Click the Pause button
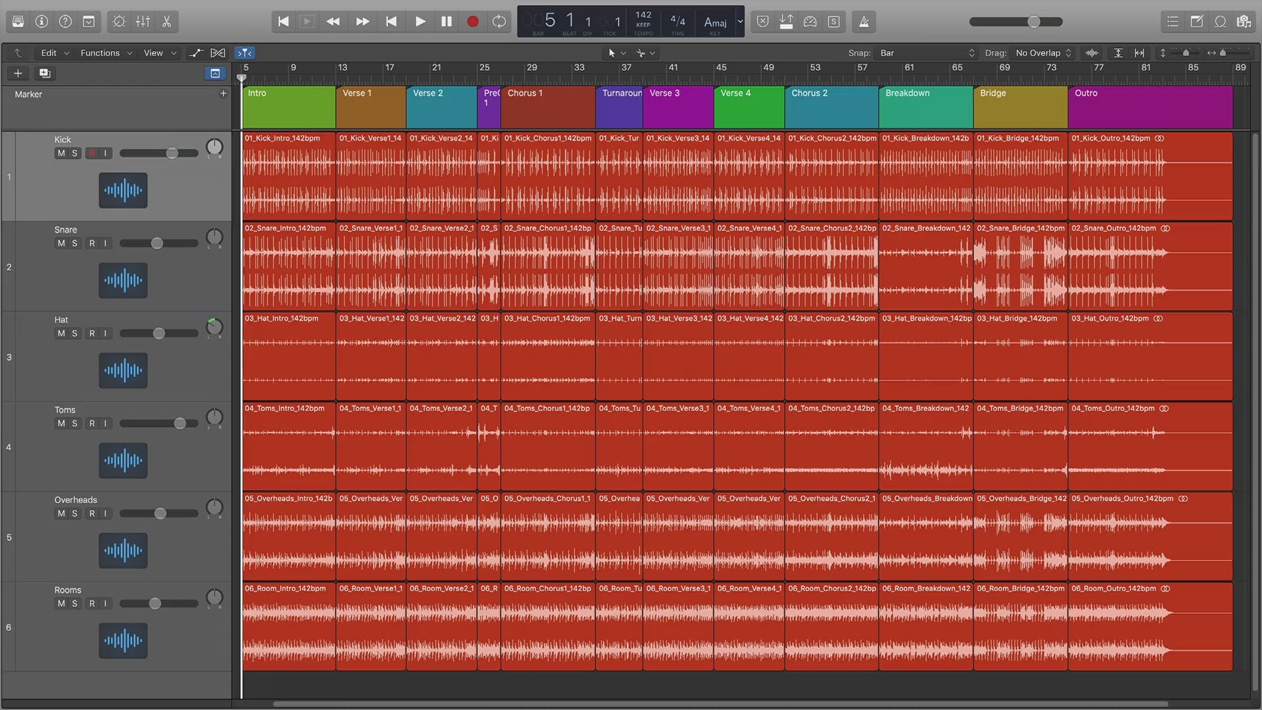Screen dimensions: 1262x710 446,22
